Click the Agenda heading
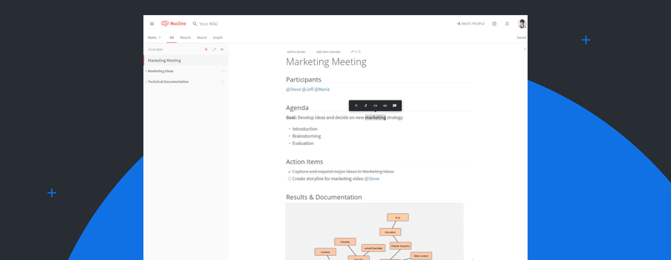Screen dimensions: 671x260 (x=297, y=108)
